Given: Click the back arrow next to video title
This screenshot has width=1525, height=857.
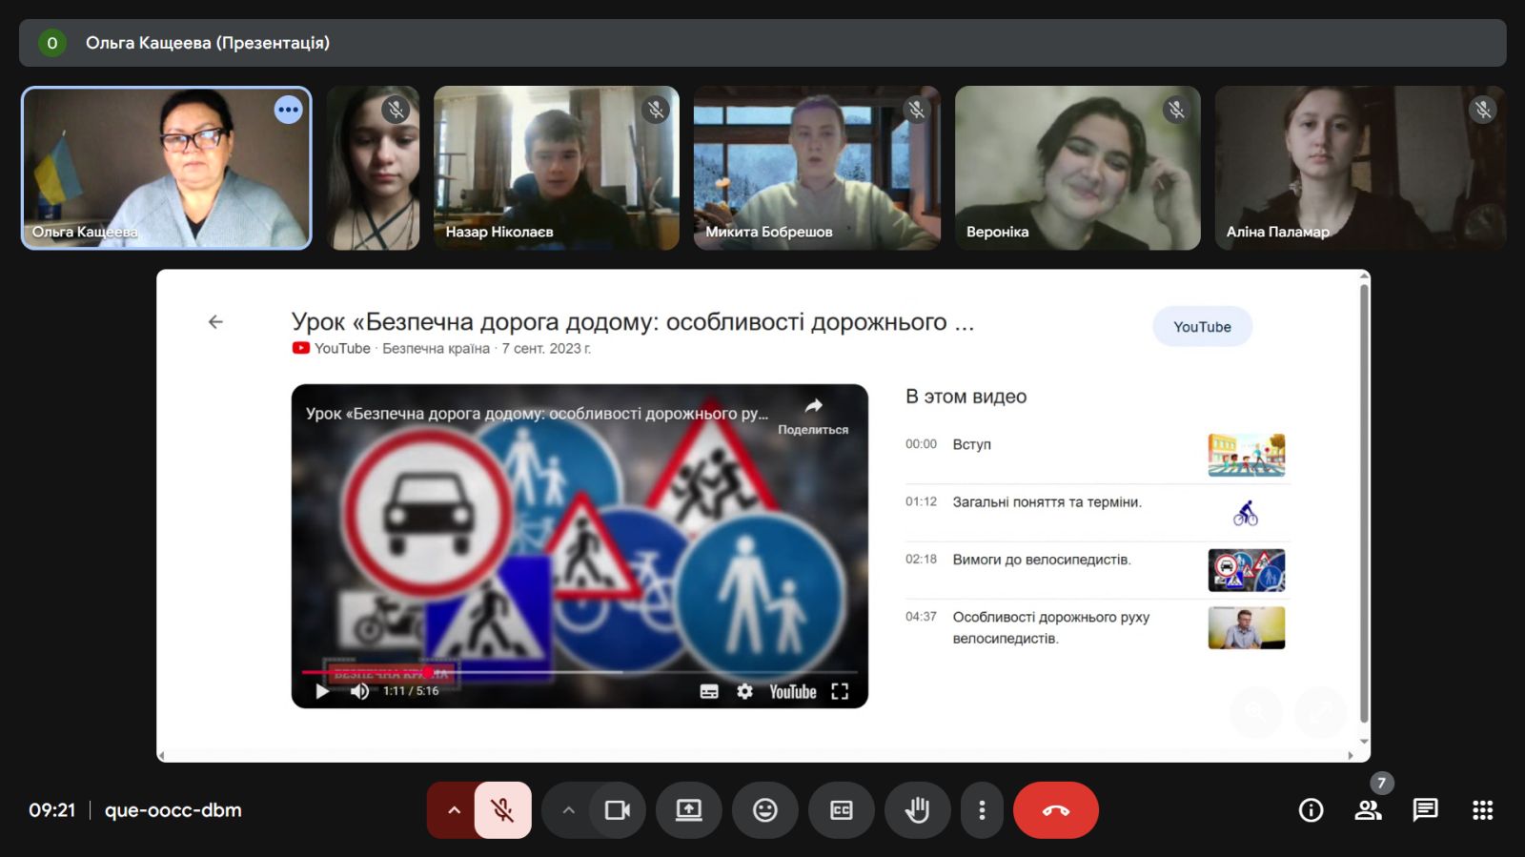Looking at the screenshot, I should pos(215,322).
